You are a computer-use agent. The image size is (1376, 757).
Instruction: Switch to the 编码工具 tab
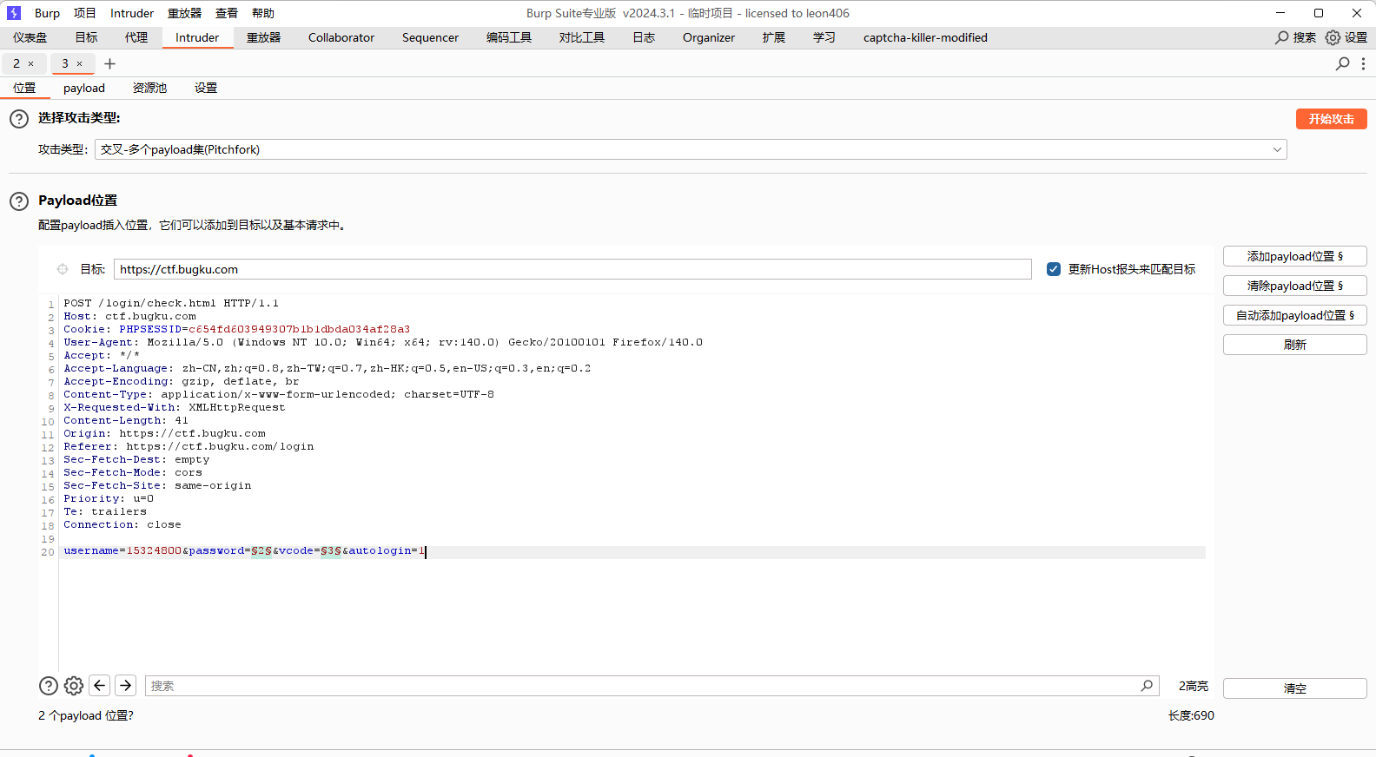point(509,37)
